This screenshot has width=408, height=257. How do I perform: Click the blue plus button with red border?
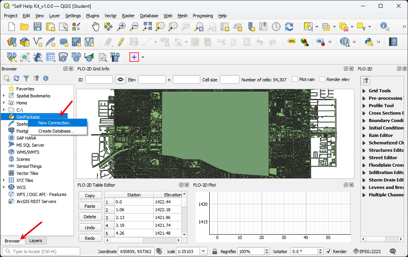click(134, 57)
